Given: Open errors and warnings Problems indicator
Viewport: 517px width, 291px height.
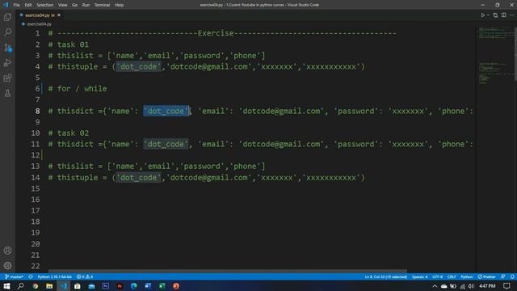Looking at the screenshot, I should 84,276.
